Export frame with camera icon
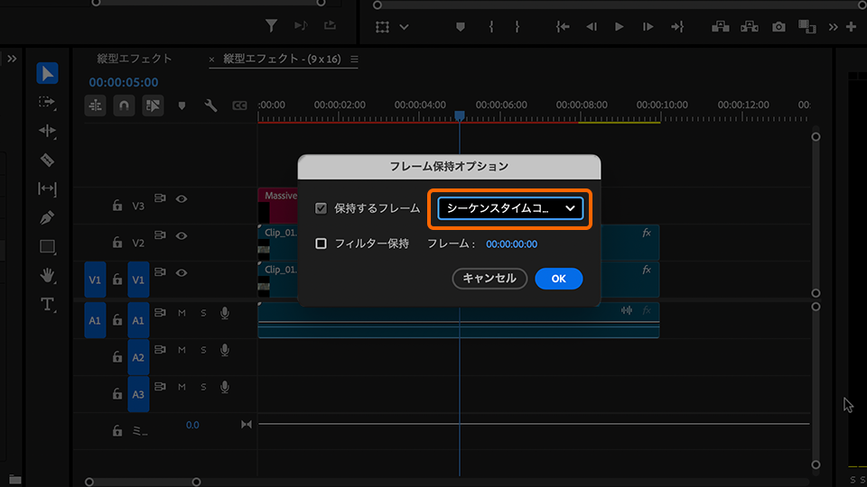Screen dimensions: 867x487 click(778, 26)
